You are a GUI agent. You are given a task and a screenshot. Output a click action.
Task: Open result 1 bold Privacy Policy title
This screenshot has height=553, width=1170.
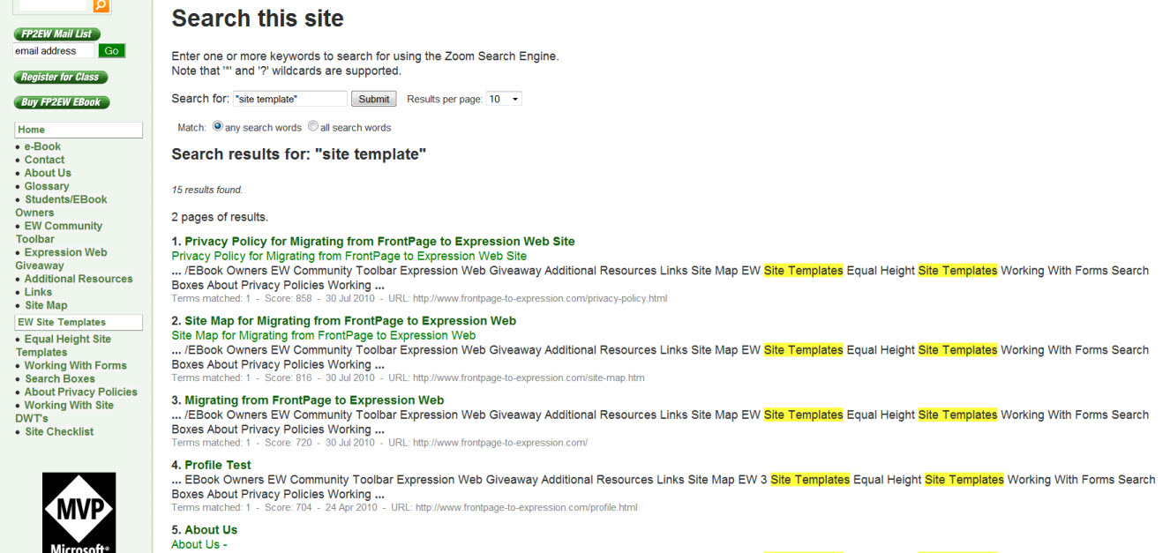coord(379,242)
